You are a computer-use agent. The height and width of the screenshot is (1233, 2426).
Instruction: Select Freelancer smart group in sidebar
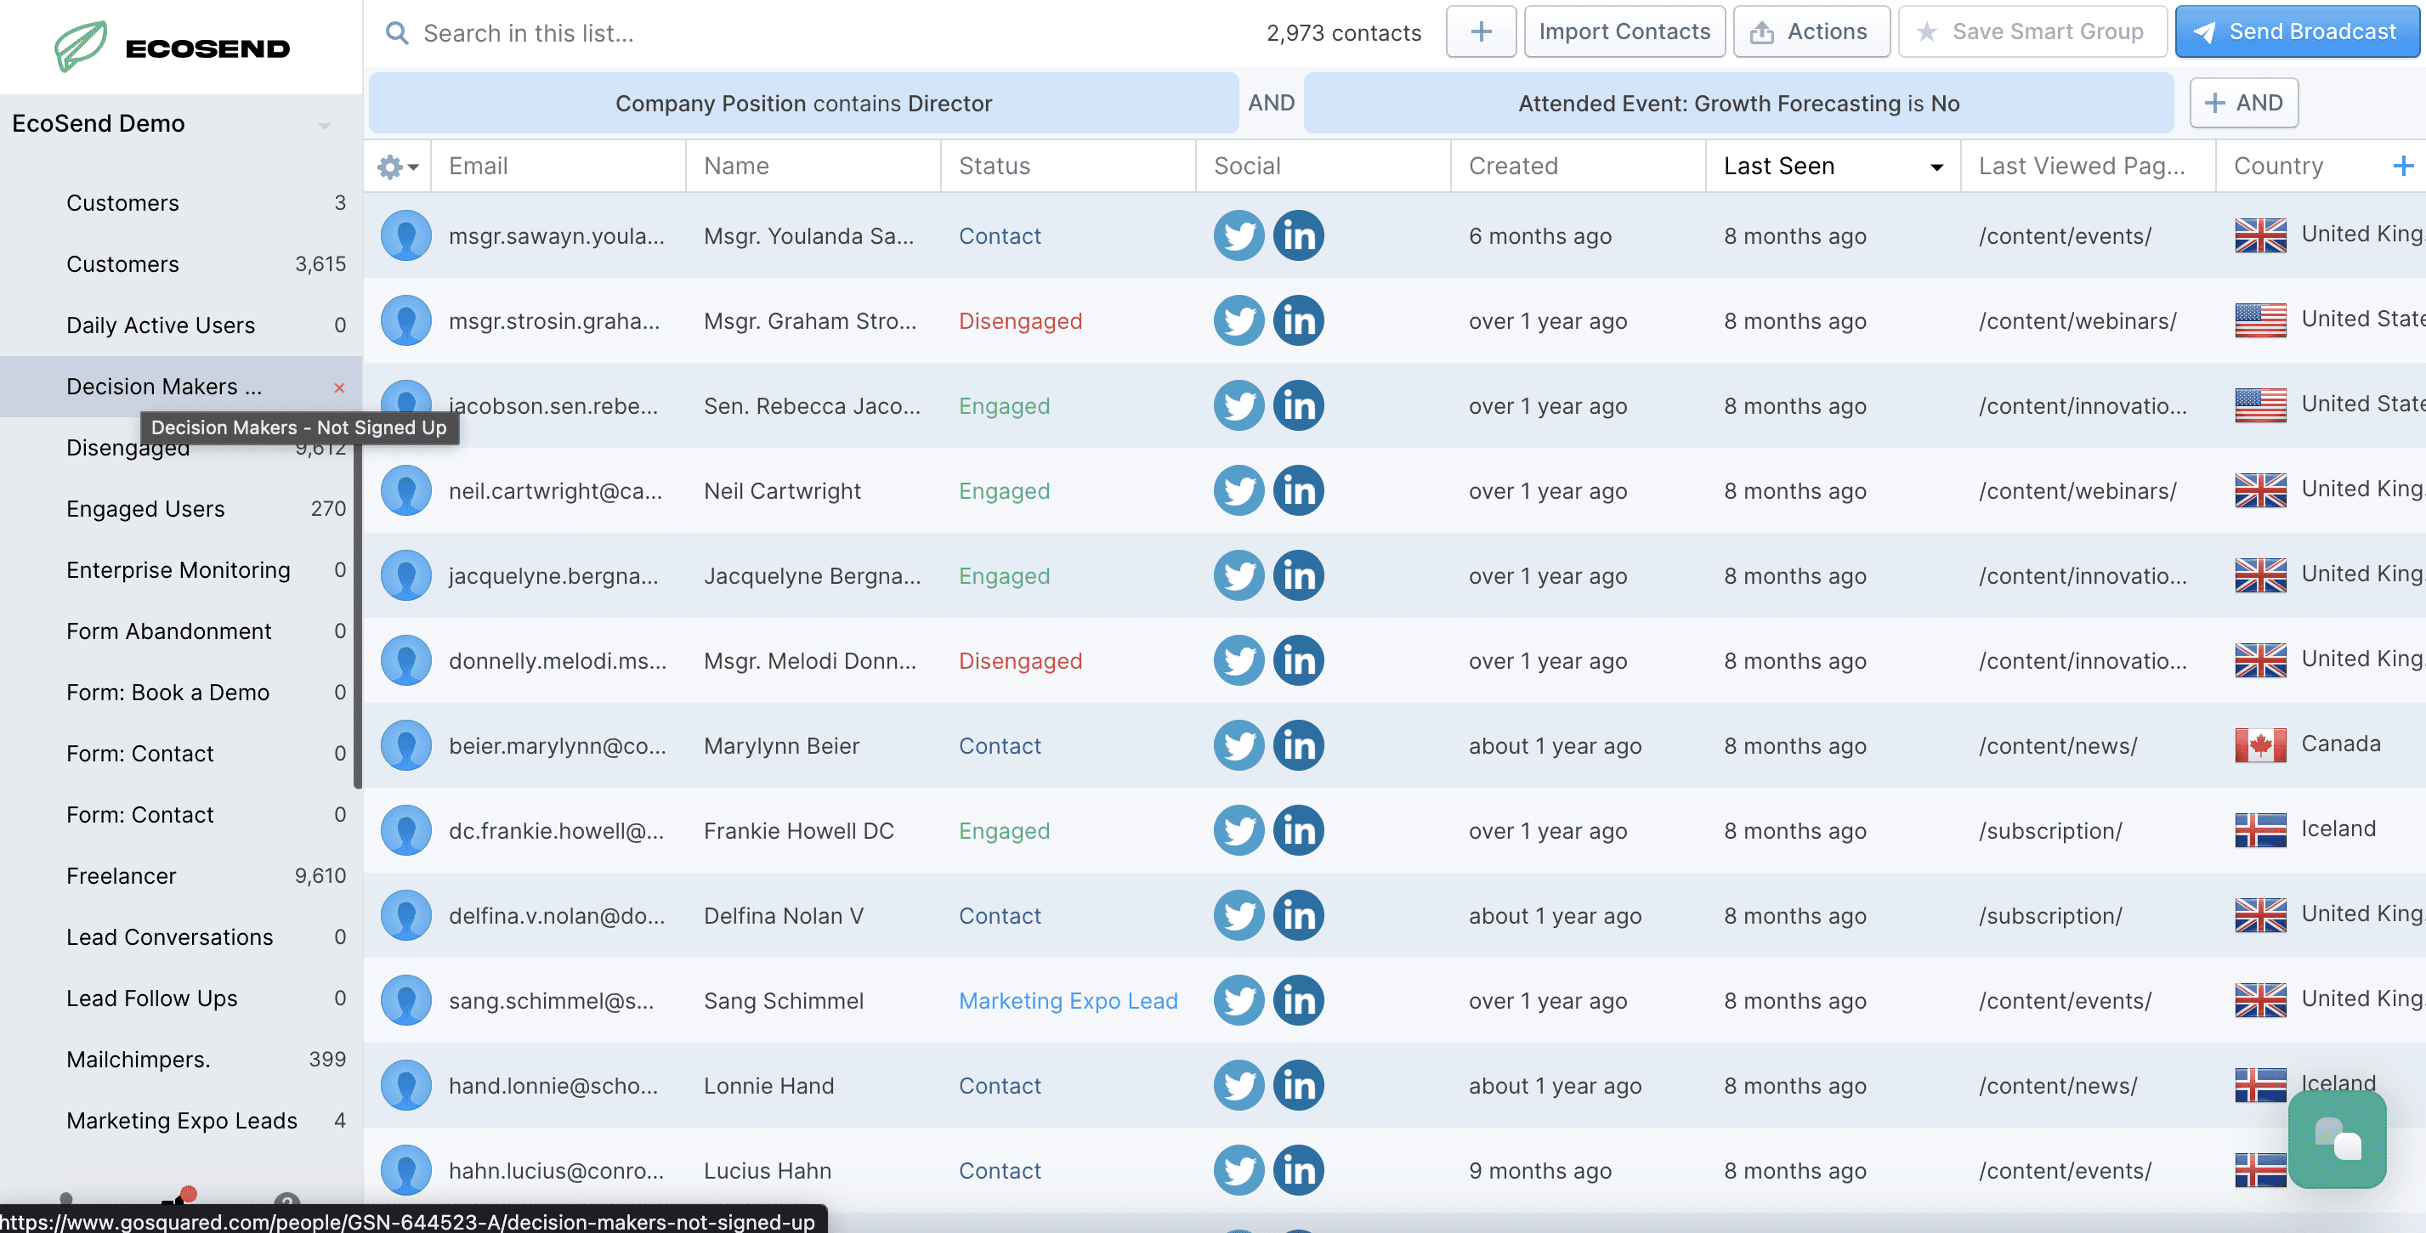point(122,876)
